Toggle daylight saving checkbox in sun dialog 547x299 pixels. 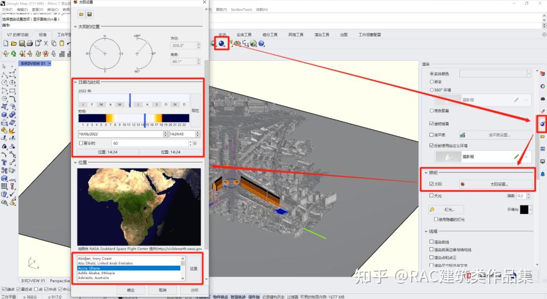81,143
